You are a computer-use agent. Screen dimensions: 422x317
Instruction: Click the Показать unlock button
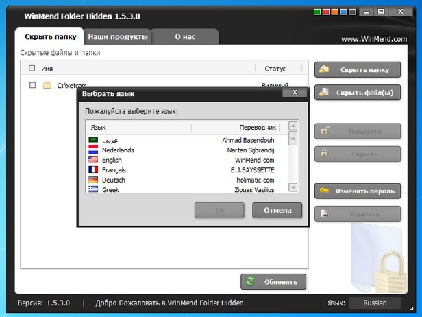tap(358, 131)
